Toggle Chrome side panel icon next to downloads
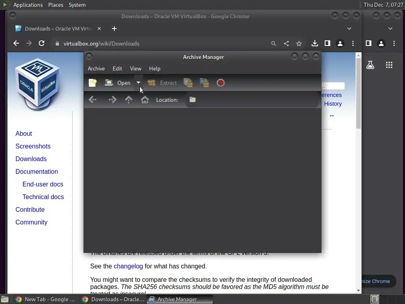The height and width of the screenshot is (304, 405). click(327, 44)
